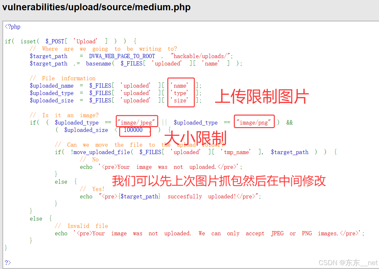
Task: Click the variable $uploaded_name in assignment
Action: tap(52, 86)
